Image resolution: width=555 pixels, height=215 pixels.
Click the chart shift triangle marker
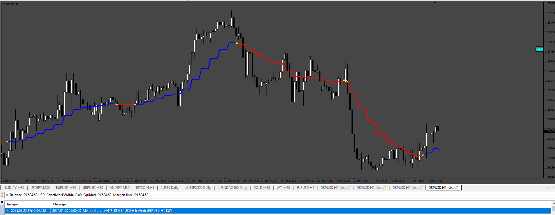pyautogui.click(x=435, y=3)
